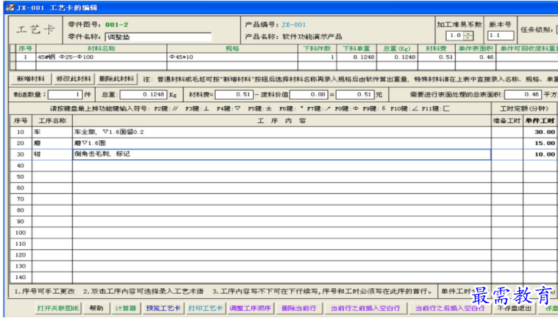Click the 删除当前行 button

tap(298, 308)
